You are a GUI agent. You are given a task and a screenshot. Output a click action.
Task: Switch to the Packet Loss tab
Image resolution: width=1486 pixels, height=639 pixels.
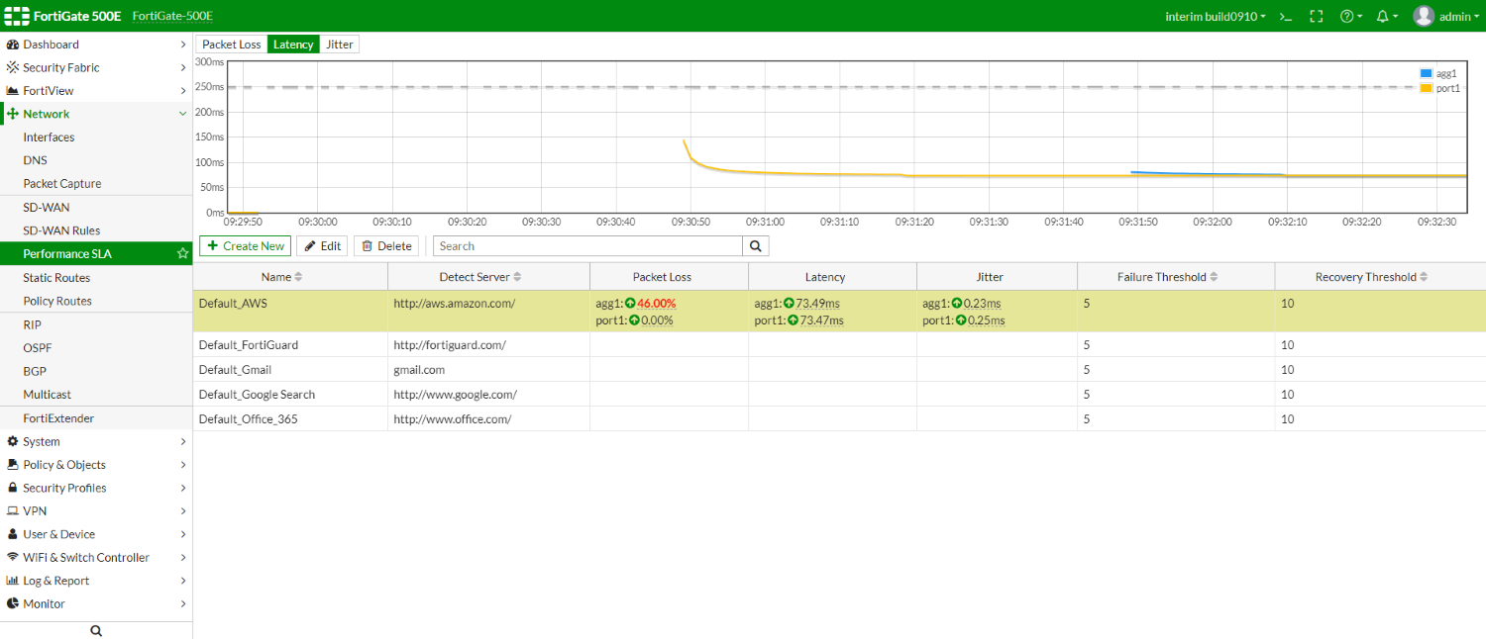click(231, 44)
